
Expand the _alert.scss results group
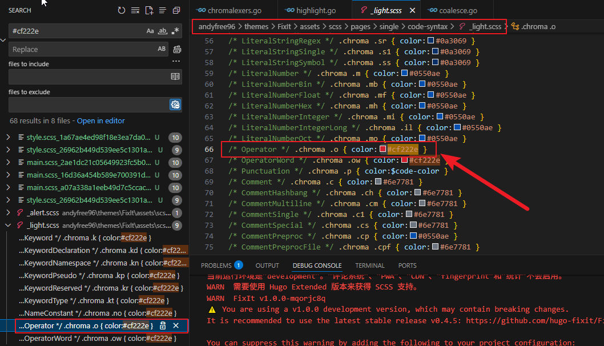[8, 213]
